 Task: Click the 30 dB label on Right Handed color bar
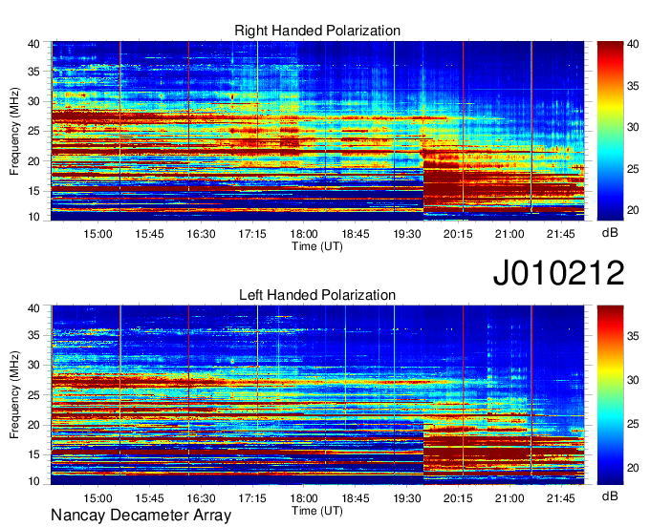(x=633, y=128)
